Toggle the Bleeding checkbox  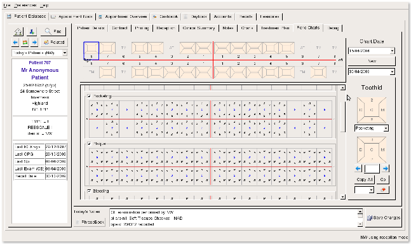[x=89, y=191]
